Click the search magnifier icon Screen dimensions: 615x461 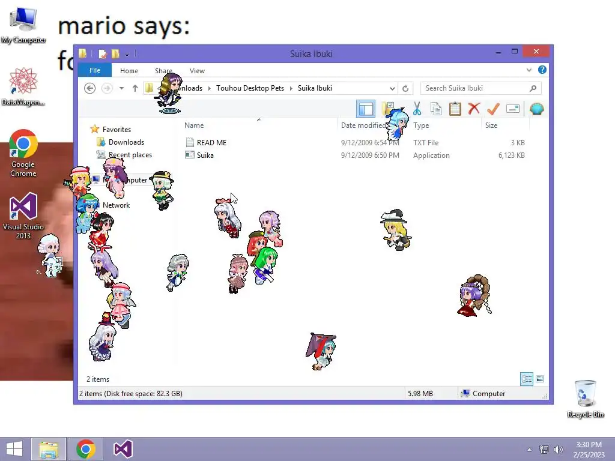click(533, 88)
